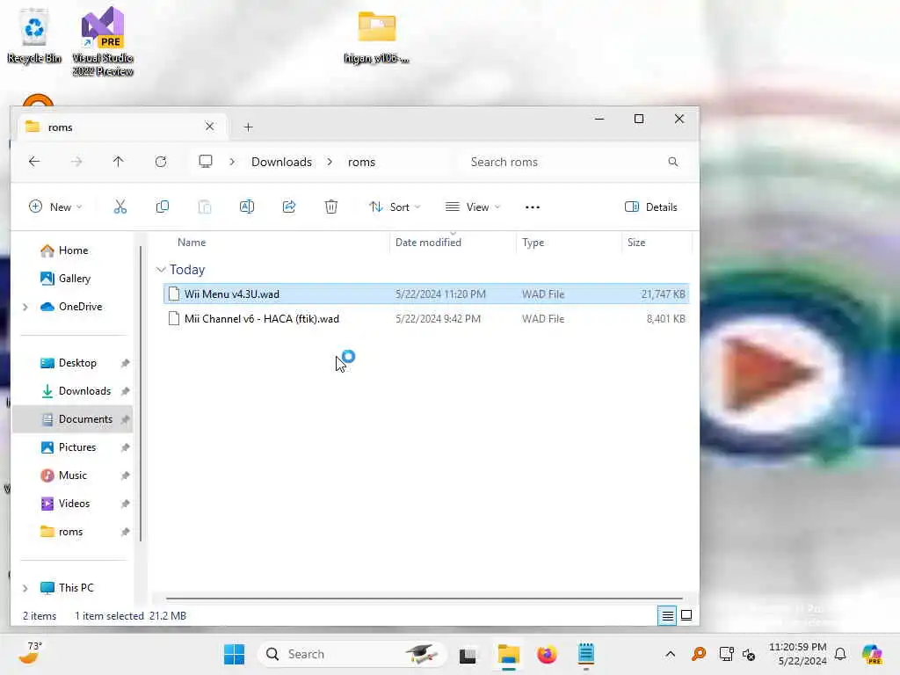Expand the OneDrive tree node
900x675 pixels.
click(25, 307)
